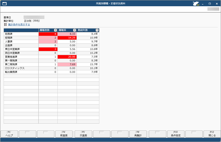Click the 7.69 turnover rate cell
The width and height of the screenshot is (221, 142).
coord(67,64)
